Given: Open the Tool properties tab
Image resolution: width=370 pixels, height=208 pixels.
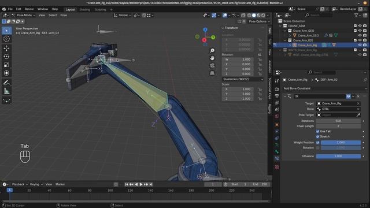Looking at the screenshot, I should point(277,81).
